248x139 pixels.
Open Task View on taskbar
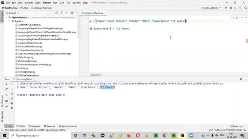[x=84, y=136]
